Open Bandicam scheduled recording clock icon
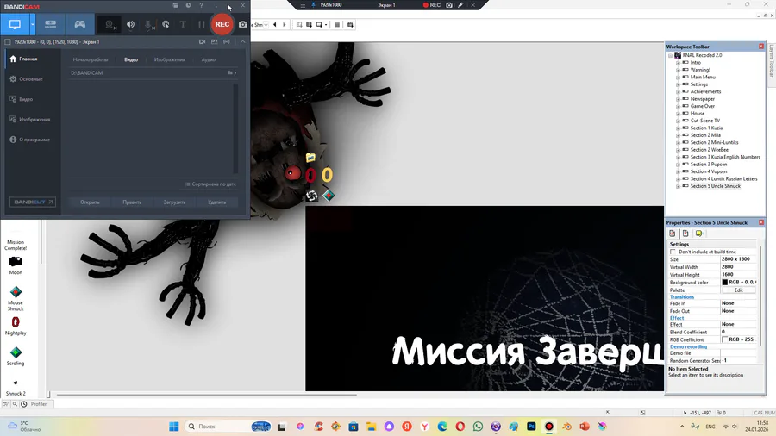The image size is (776, 436). (x=188, y=5)
